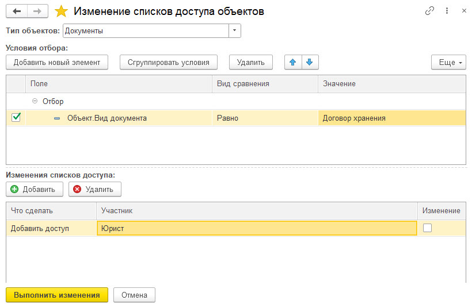This screenshot has height=304, width=472.
Task: Click the Документы object type field
Action: pos(146,30)
